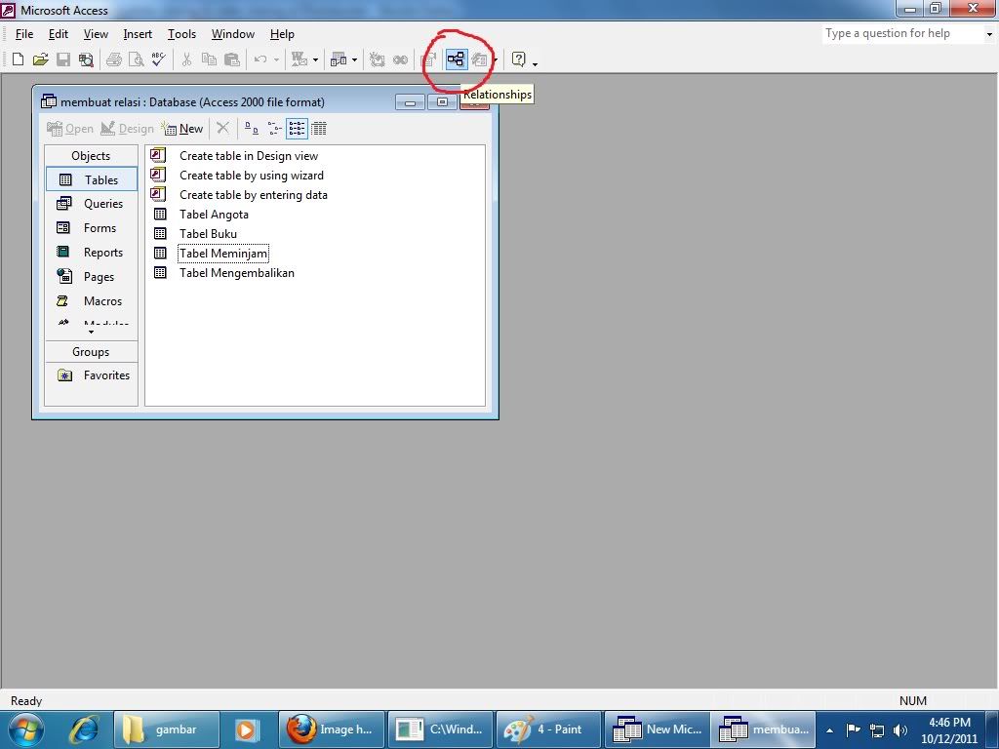Select Pages in the Objects bar
The width and height of the screenshot is (999, 749).
91,276
